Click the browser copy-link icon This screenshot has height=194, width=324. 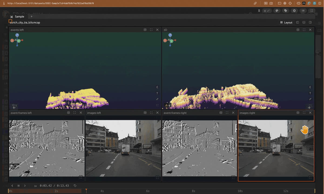pyautogui.click(x=255, y=3)
